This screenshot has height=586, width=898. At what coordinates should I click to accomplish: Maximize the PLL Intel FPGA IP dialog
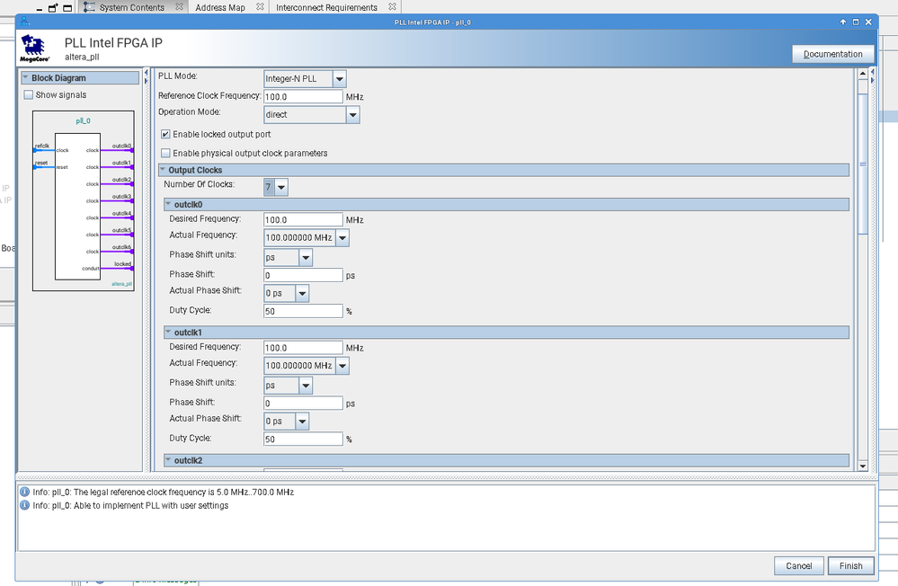click(856, 22)
